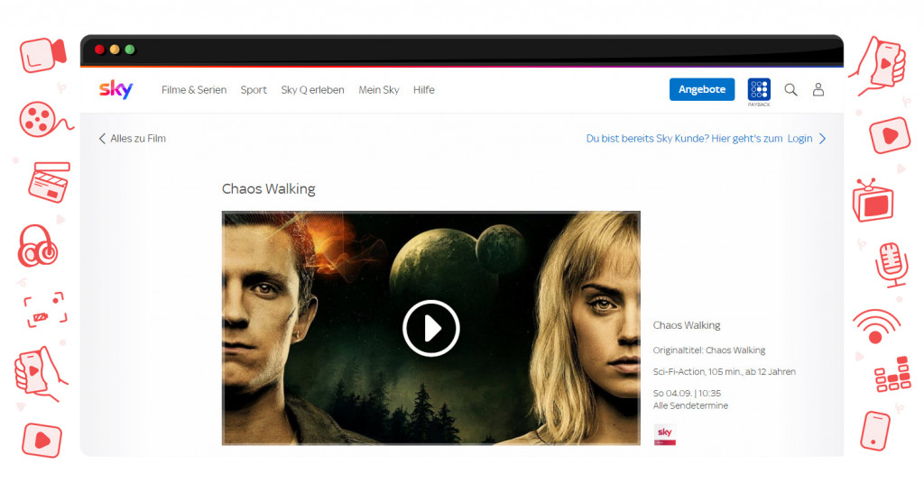This screenshot has height=491, width=924.
Task: Play the Chaos Walking trailer
Action: coord(431,328)
